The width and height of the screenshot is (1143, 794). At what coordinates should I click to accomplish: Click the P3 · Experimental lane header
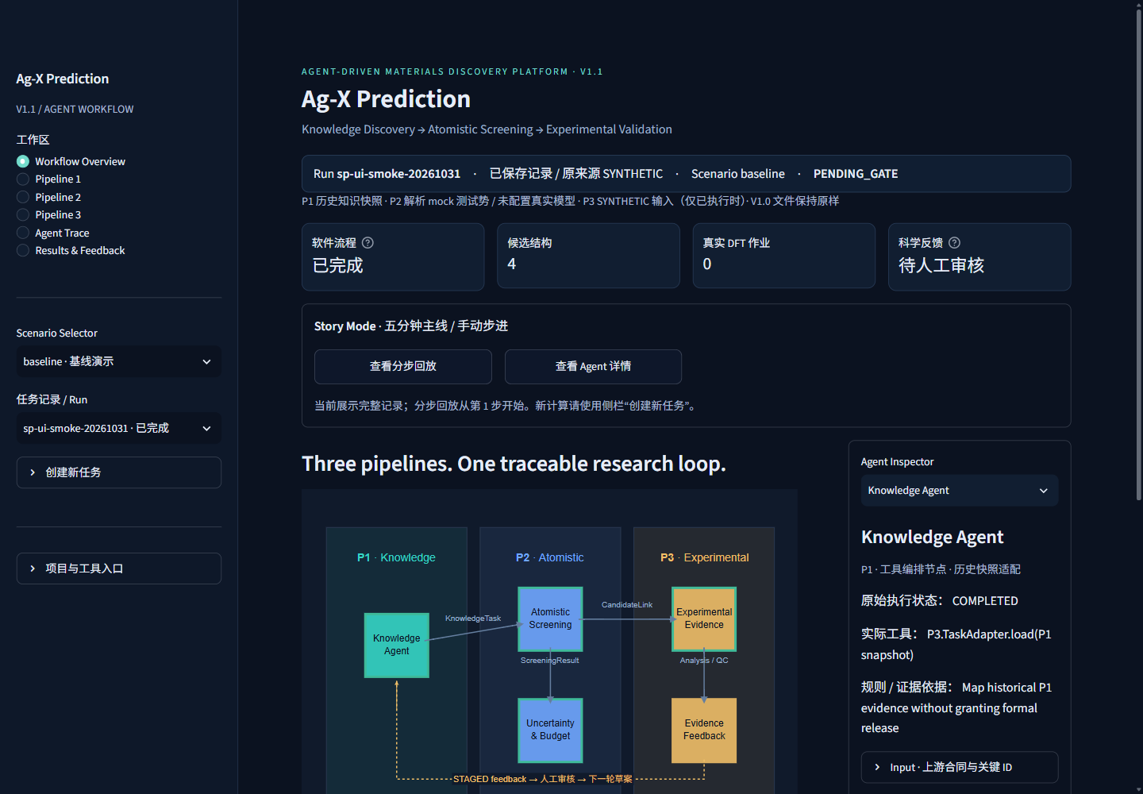point(704,557)
